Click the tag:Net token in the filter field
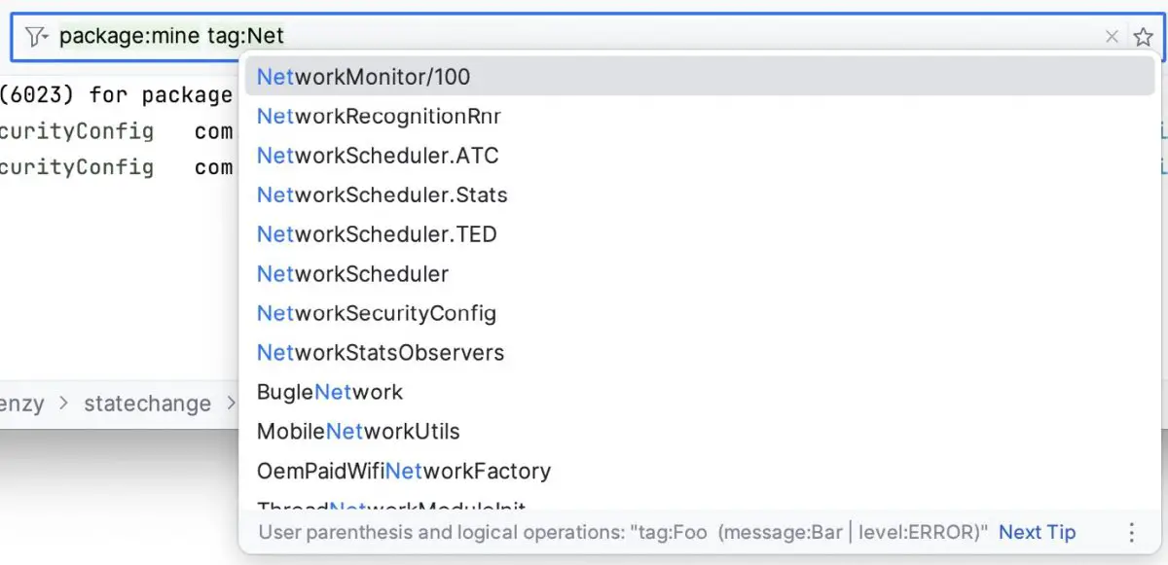 (243, 36)
